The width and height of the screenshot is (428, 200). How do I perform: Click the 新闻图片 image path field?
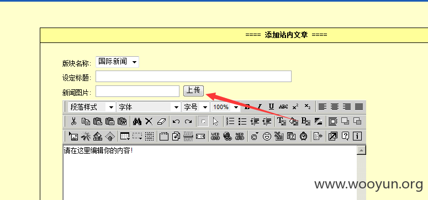[138, 91]
